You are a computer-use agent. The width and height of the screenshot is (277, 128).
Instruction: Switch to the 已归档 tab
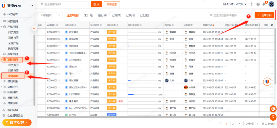[144, 15]
